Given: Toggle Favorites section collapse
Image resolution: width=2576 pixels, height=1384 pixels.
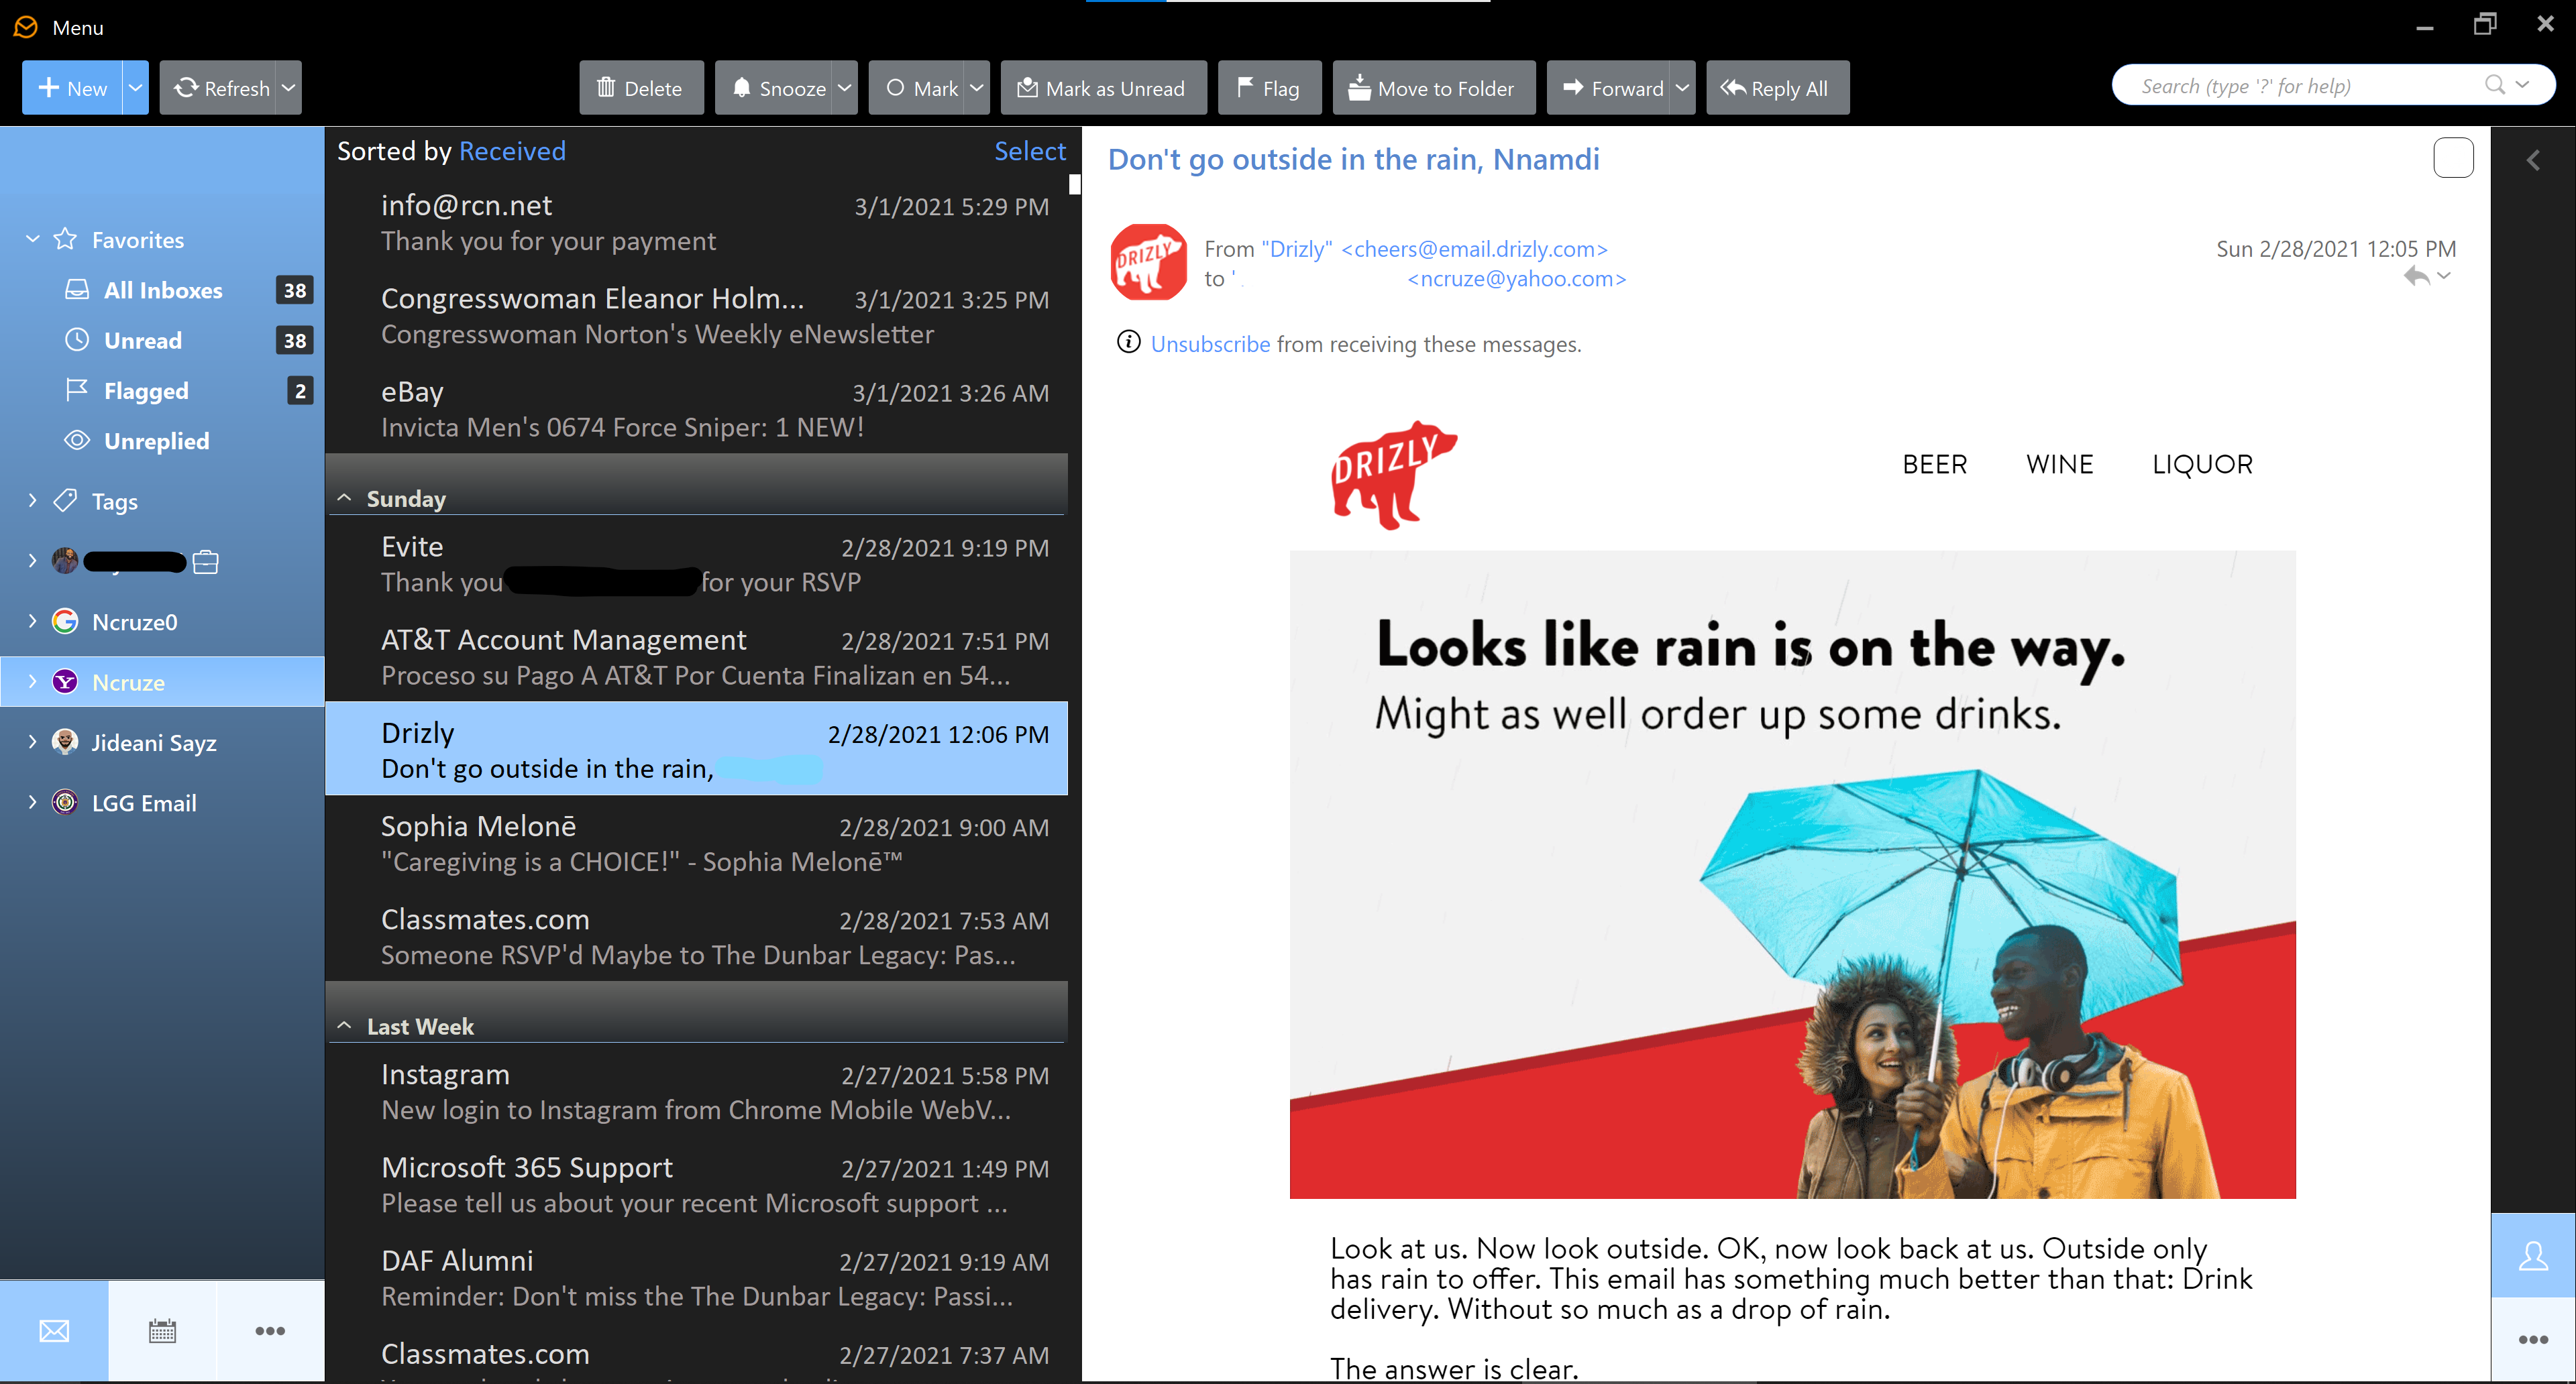Looking at the screenshot, I should tap(32, 239).
